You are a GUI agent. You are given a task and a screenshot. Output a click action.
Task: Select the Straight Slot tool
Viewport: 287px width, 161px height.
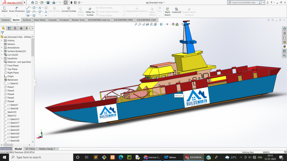click(x=28, y=16)
